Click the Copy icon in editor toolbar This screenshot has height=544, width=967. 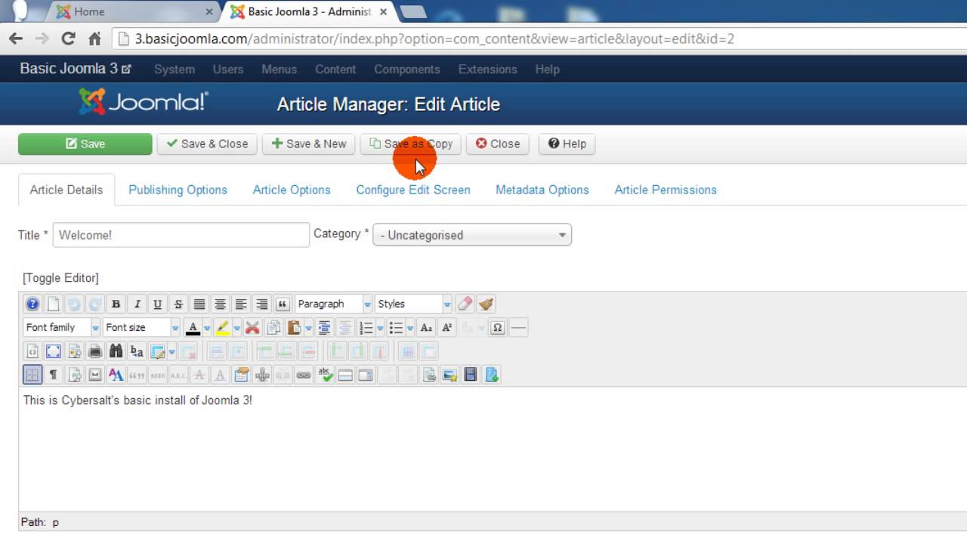tap(273, 327)
